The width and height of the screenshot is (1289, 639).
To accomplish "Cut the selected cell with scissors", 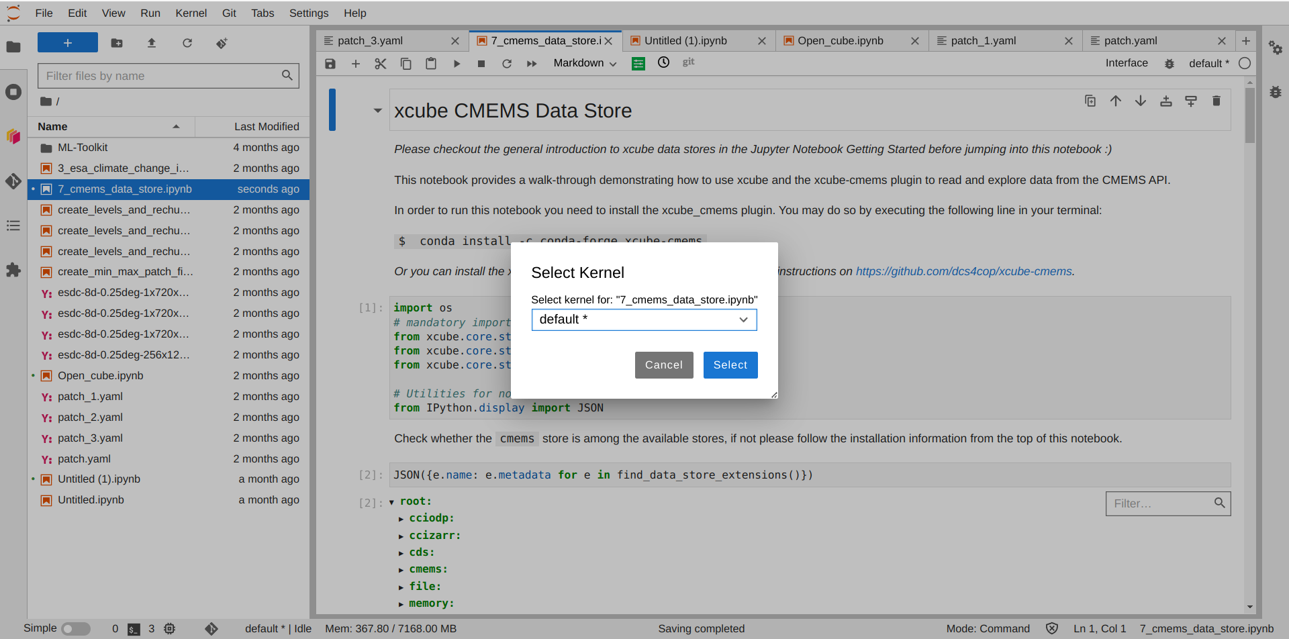I will [x=381, y=64].
